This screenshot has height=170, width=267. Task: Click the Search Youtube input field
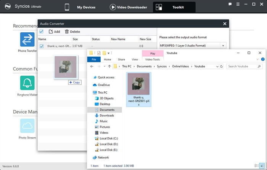pyautogui.click(x=242, y=67)
